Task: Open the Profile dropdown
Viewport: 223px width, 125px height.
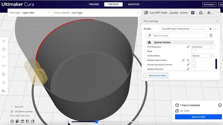Action: [x=189, y=29]
